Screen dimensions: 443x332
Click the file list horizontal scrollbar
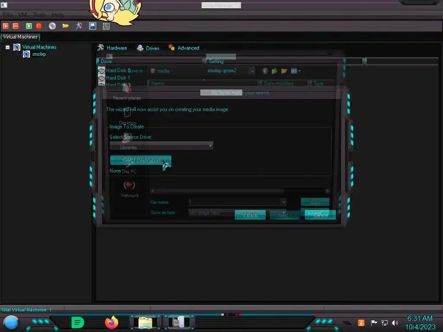(240, 191)
